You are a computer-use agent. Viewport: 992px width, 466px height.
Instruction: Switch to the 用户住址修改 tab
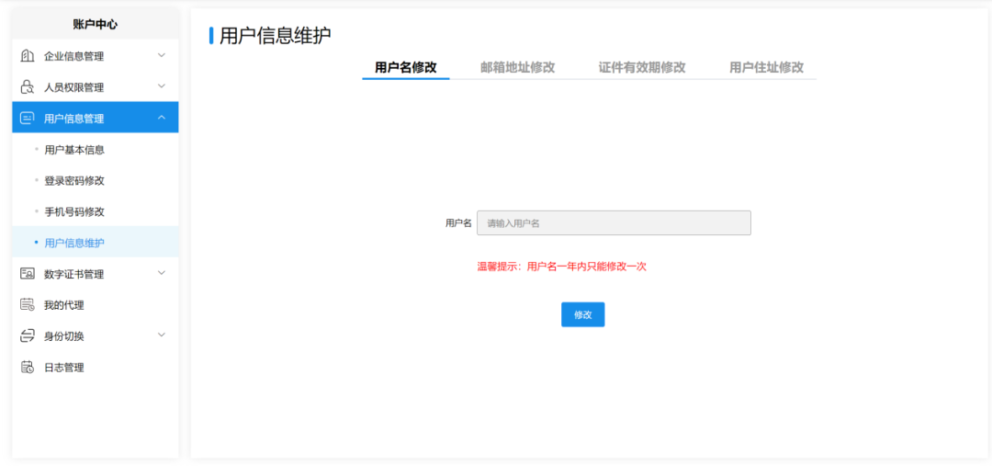766,68
